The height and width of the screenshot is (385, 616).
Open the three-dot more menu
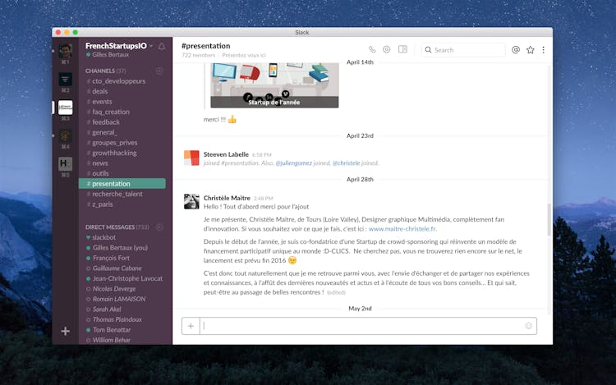pyautogui.click(x=543, y=49)
